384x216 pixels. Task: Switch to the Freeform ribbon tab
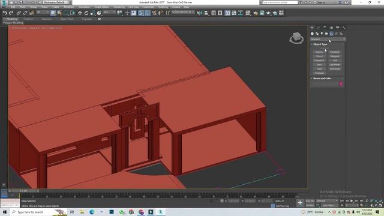28,19
